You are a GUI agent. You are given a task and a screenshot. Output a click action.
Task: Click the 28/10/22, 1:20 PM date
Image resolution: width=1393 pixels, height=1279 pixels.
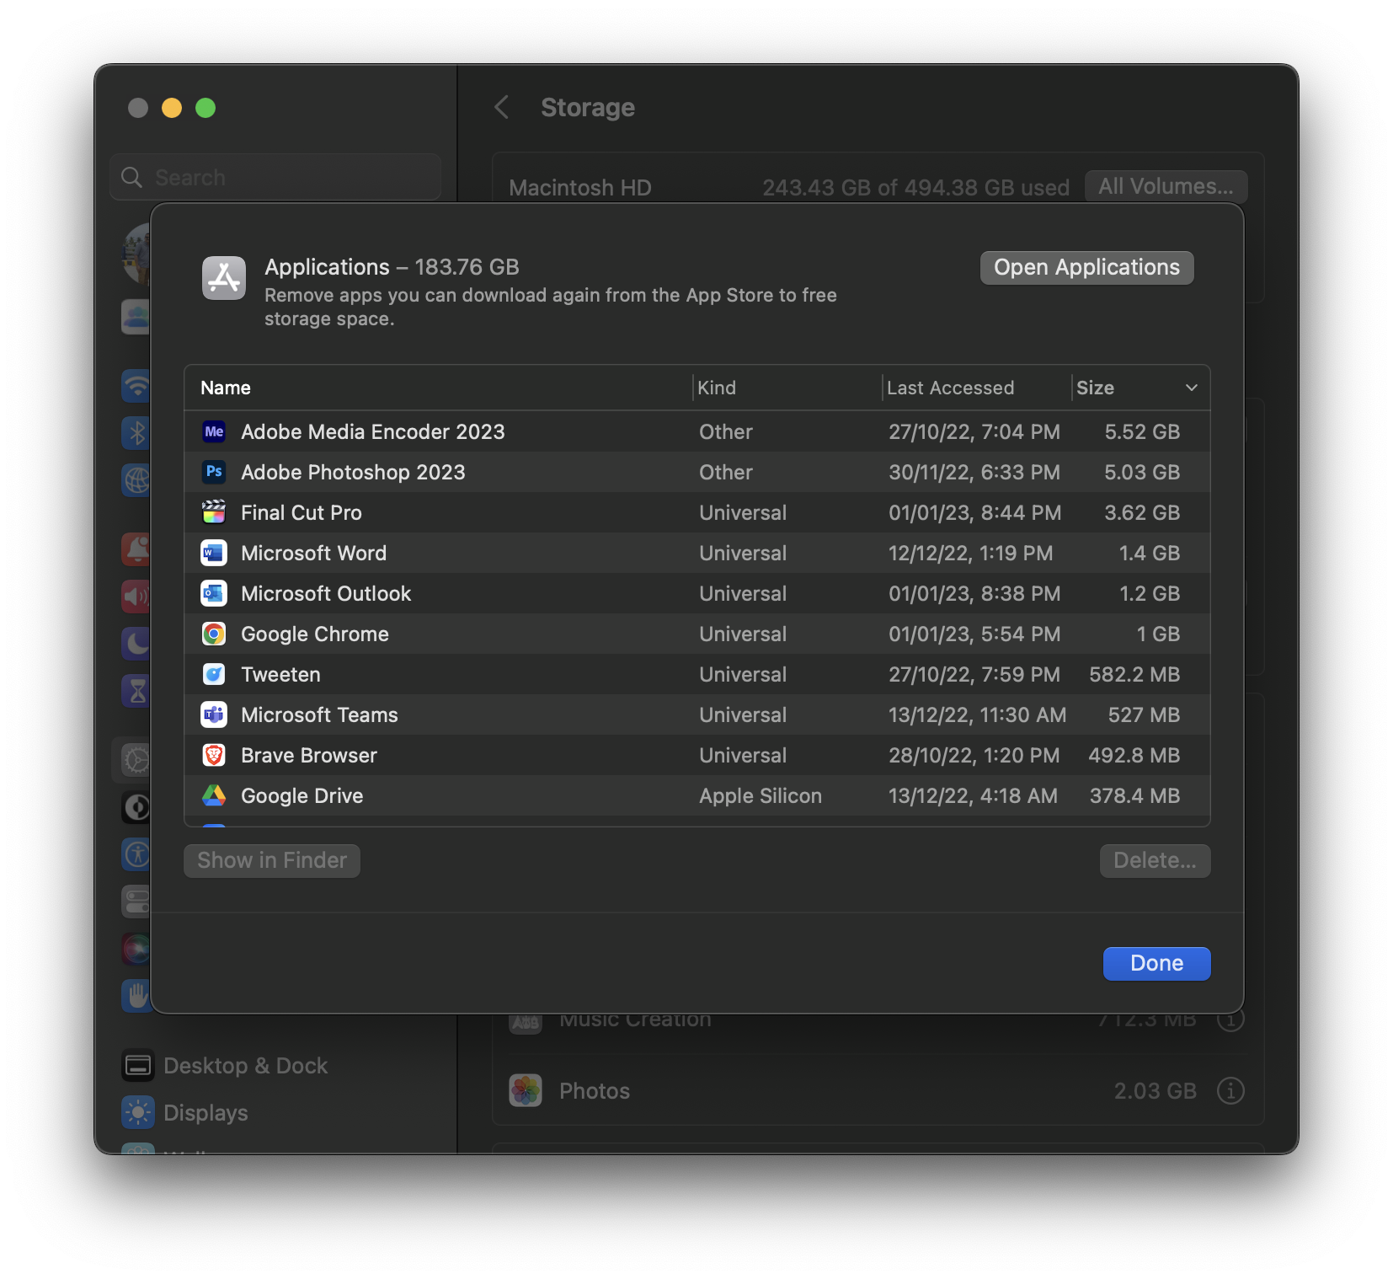(974, 755)
